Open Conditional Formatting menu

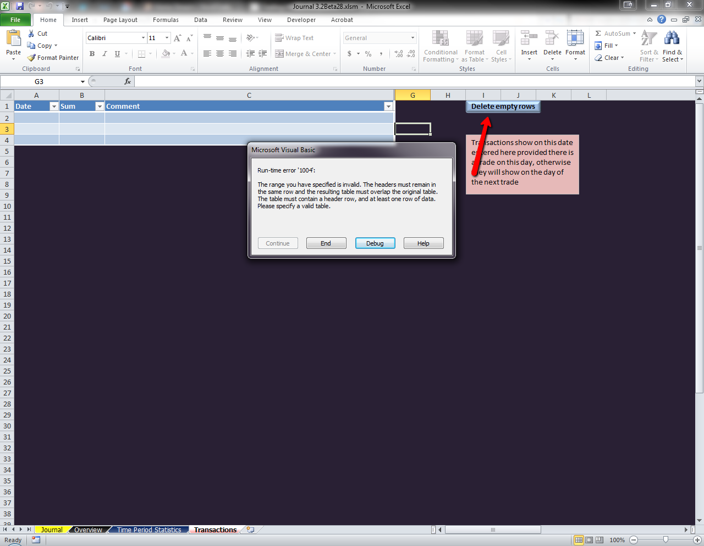click(x=441, y=46)
